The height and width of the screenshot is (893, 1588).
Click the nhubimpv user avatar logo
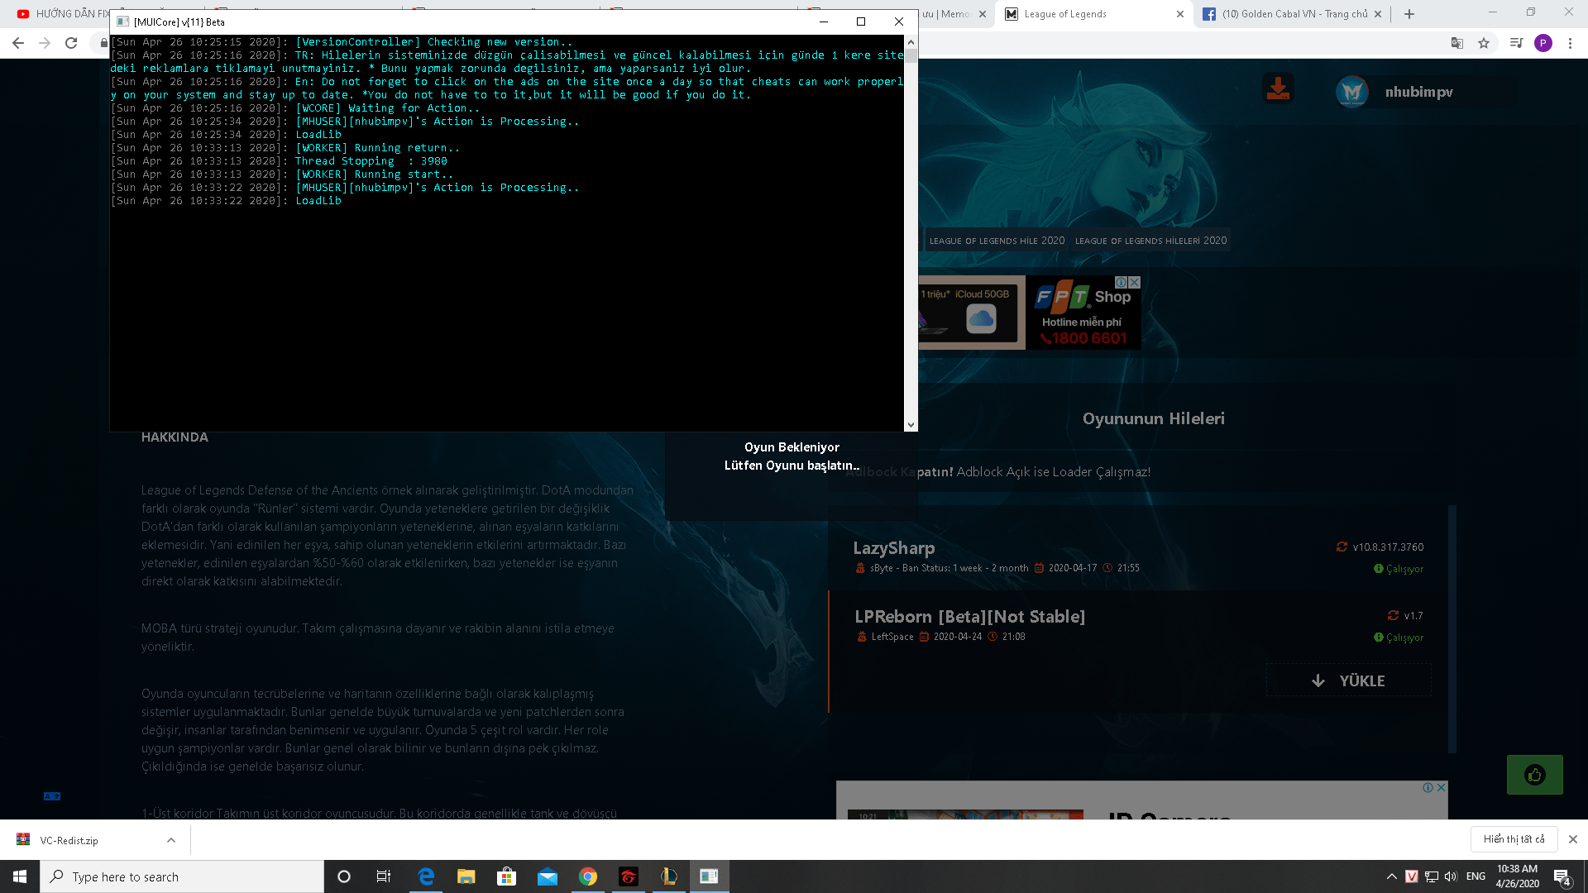point(1352,92)
